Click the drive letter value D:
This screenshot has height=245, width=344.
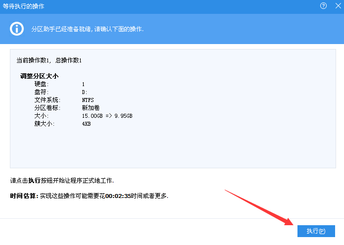(x=85, y=92)
